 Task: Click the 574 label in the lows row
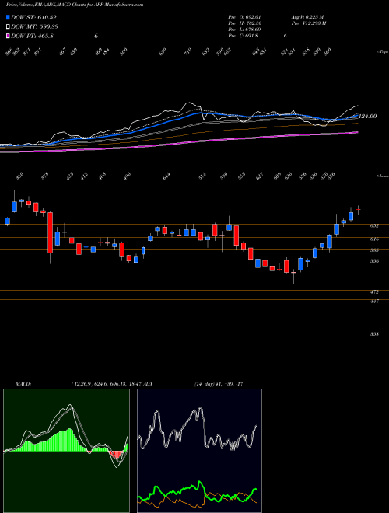[x=203, y=177]
